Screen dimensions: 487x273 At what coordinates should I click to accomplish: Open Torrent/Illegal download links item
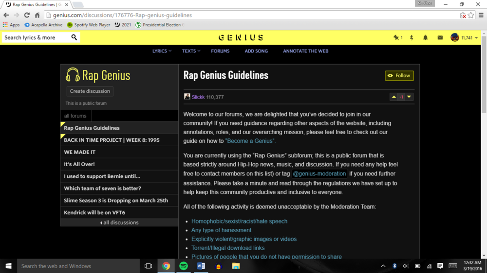click(228, 248)
